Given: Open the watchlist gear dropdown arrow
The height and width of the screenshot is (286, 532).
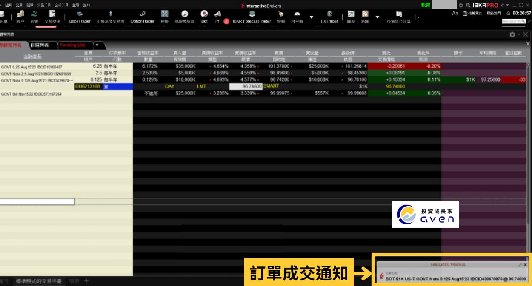Looking at the screenshot, I should click(518, 34).
